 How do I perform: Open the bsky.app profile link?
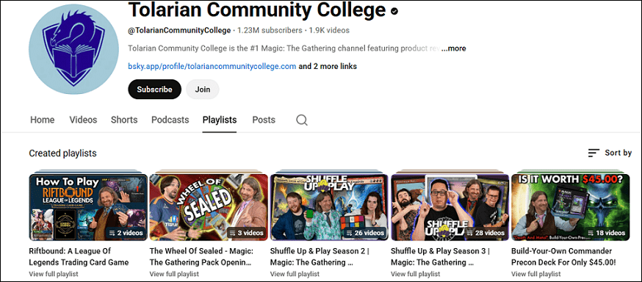[212, 66]
